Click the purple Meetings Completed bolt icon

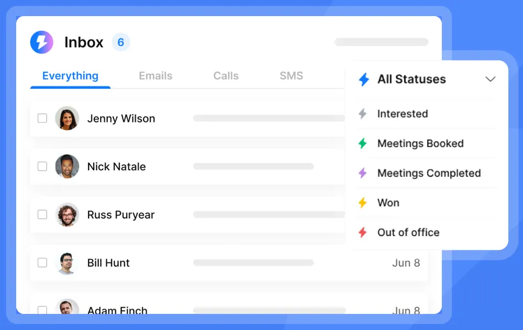coord(363,173)
